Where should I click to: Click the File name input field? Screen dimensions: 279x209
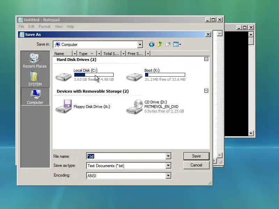pos(126,156)
